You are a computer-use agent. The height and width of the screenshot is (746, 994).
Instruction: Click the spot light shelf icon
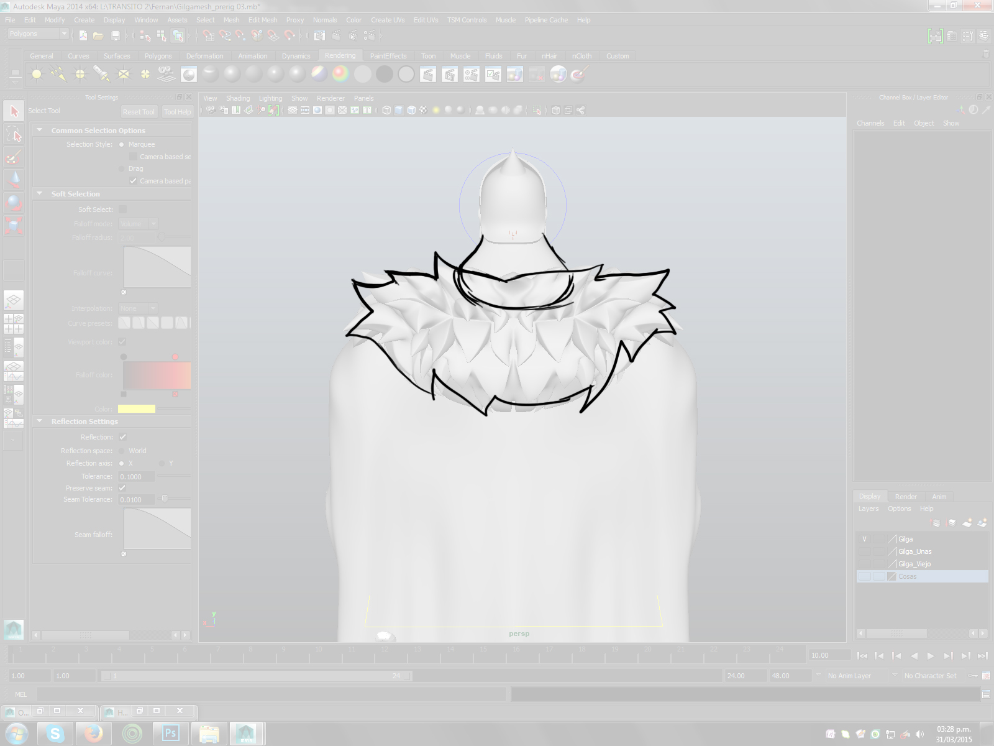pos(102,75)
